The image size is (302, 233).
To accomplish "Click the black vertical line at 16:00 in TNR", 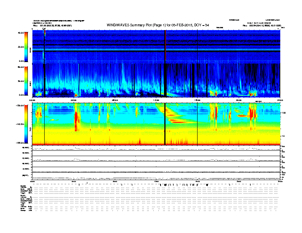I will click(198, 124).
